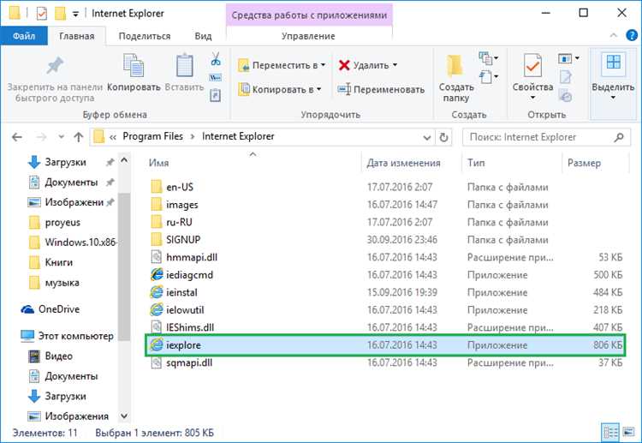Go Back with the left arrow
The image size is (642, 443).
point(17,137)
